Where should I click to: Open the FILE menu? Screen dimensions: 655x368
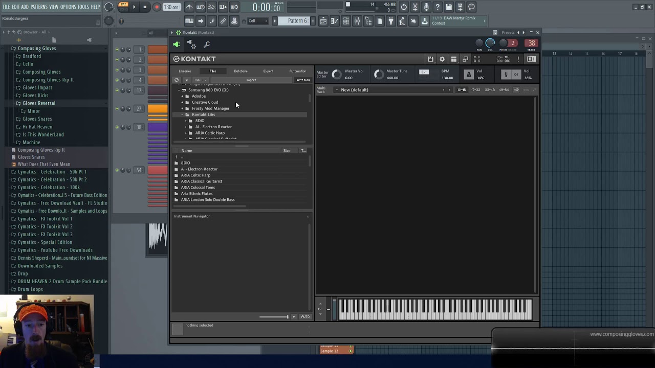point(6,7)
